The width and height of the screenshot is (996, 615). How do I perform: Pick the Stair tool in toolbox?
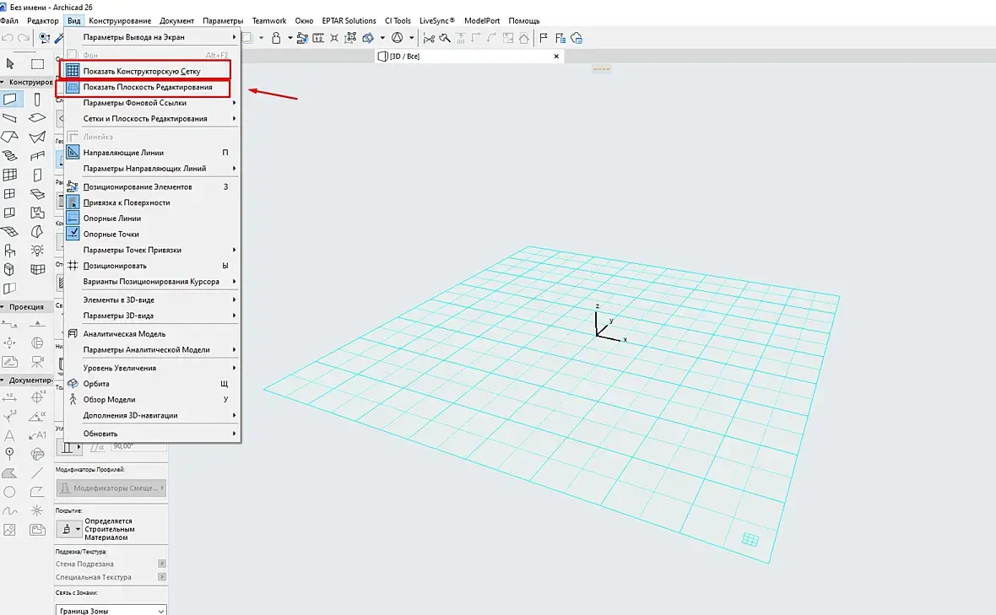point(10,156)
